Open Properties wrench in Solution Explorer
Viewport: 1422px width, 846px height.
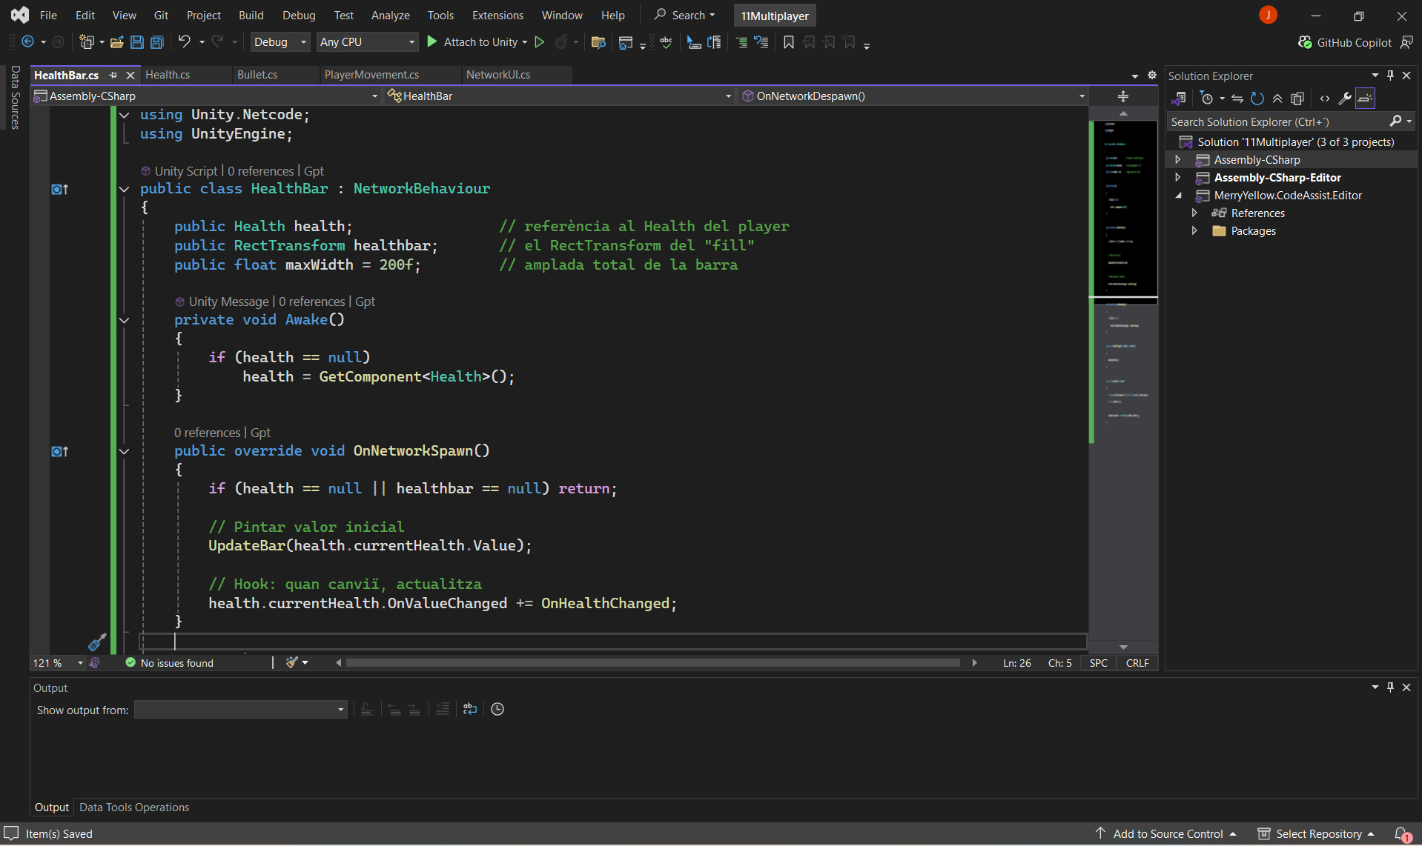[x=1344, y=99]
